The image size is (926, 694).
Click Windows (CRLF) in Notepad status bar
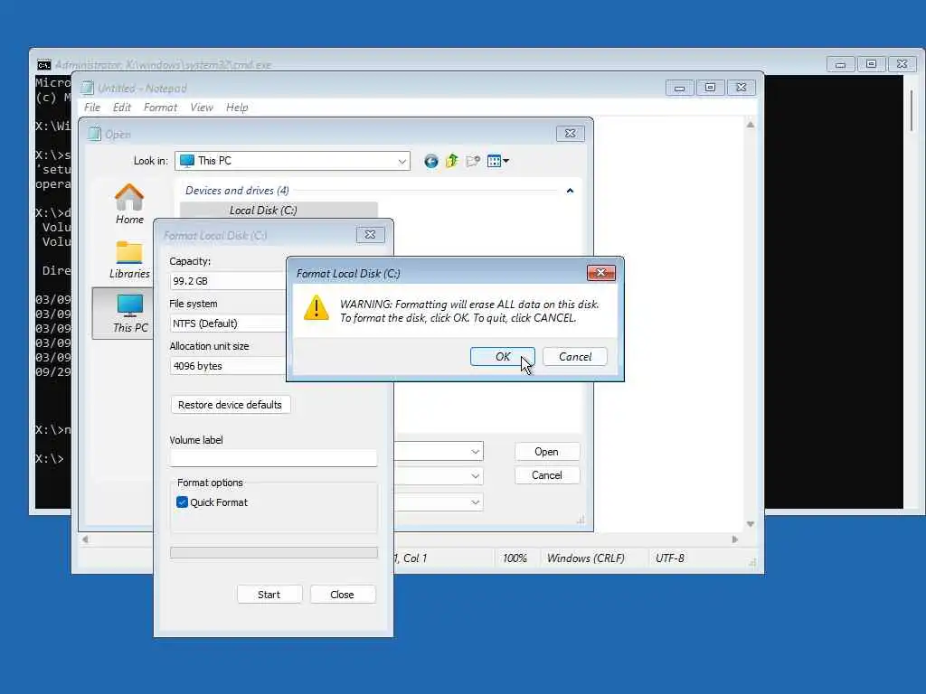[x=585, y=558]
